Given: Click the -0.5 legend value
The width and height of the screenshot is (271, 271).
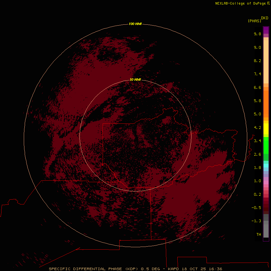Looking at the screenshot, I should 256,208.
